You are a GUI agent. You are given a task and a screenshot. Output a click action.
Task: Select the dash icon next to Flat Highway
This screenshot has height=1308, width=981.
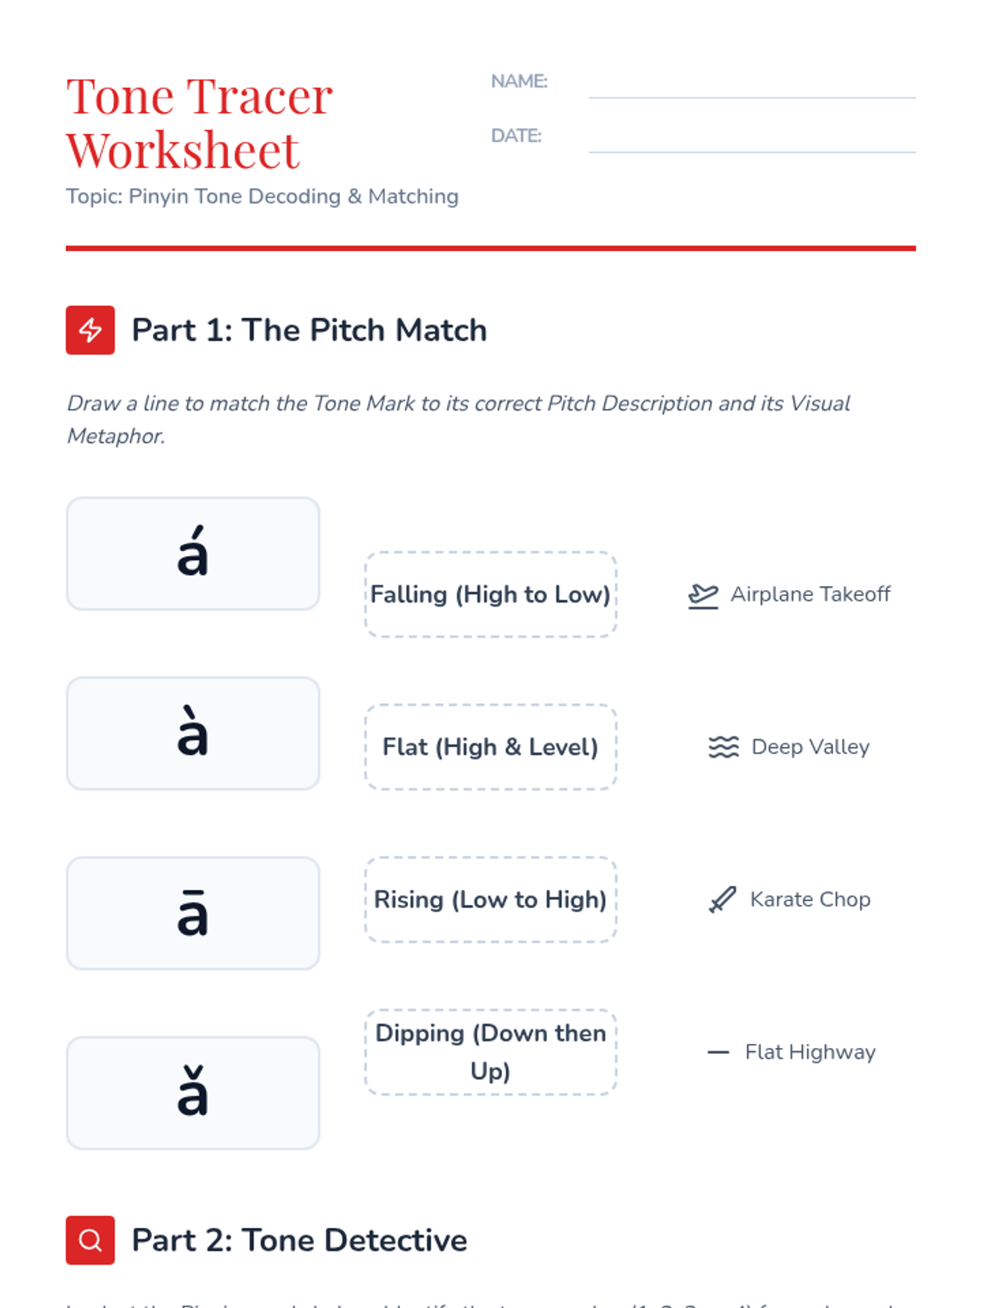point(718,1052)
